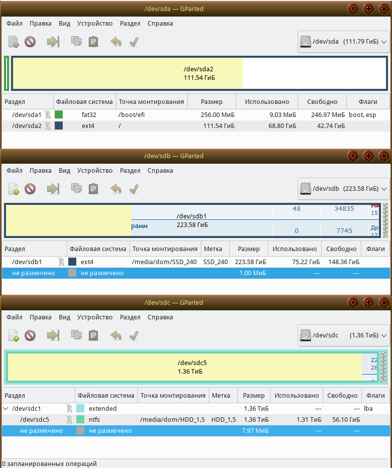Open Справка menu in /dev/sdc window
The image size is (392, 468).
[160, 317]
